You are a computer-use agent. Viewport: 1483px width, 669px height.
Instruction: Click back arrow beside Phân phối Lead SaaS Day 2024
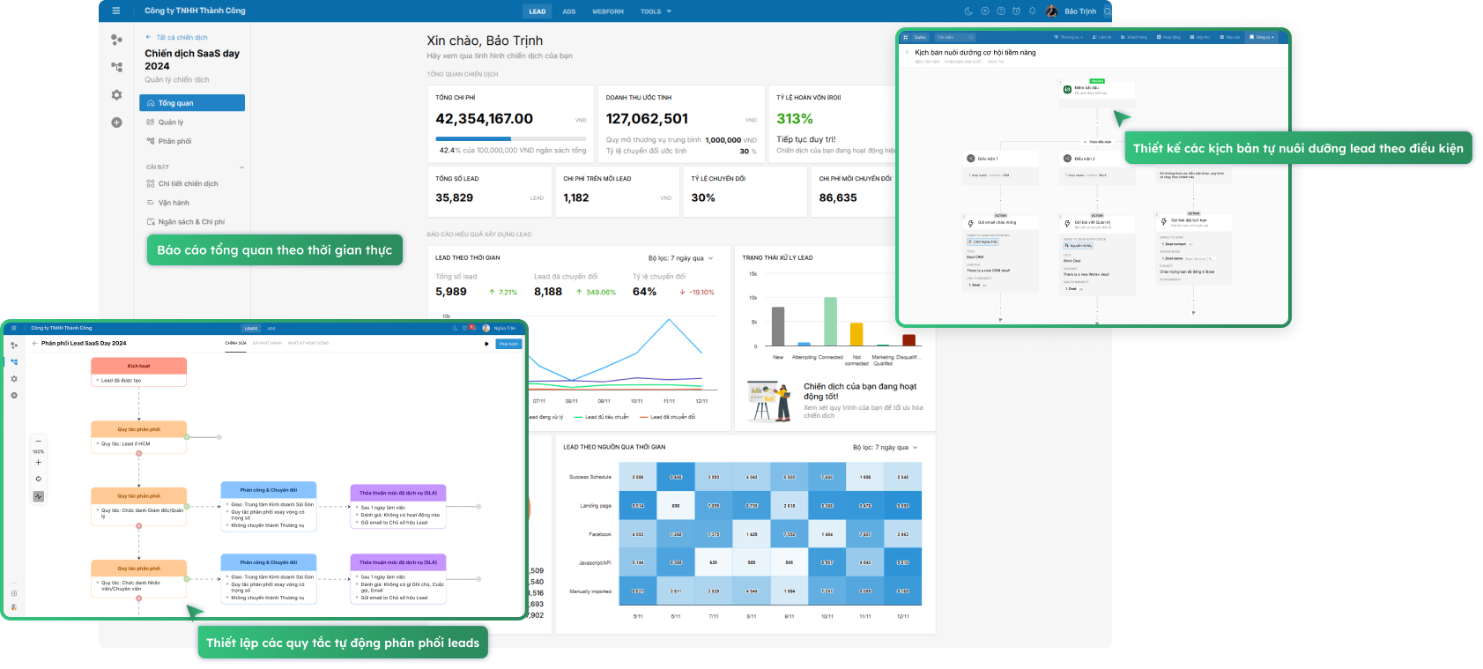(34, 344)
